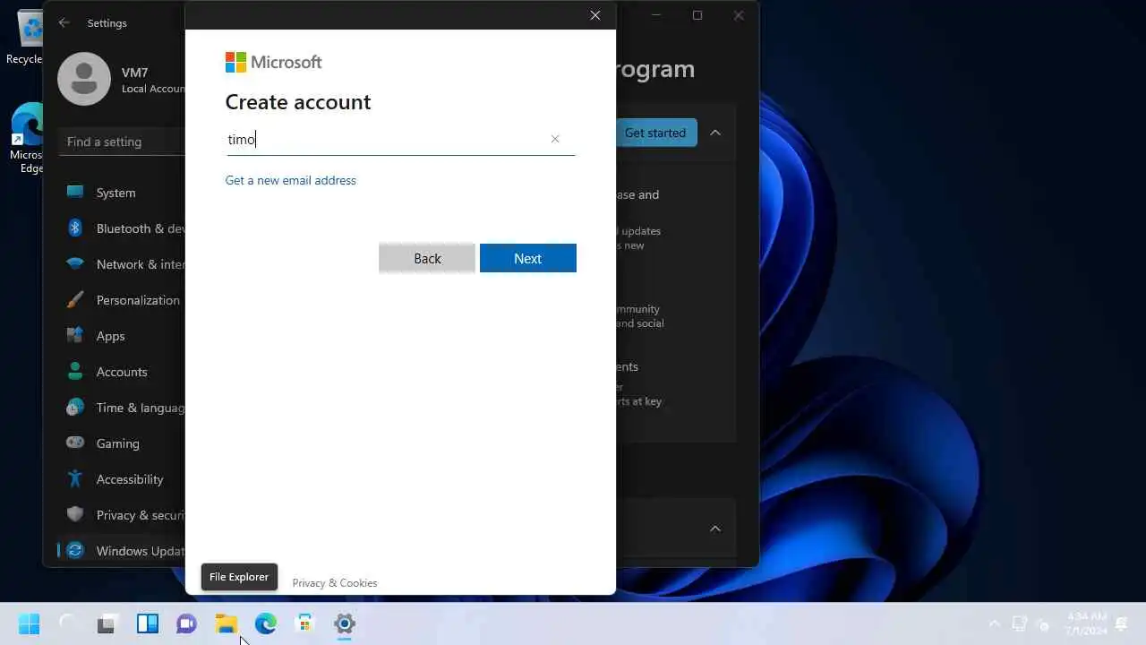Open Bluetooth & devices settings

122,228
